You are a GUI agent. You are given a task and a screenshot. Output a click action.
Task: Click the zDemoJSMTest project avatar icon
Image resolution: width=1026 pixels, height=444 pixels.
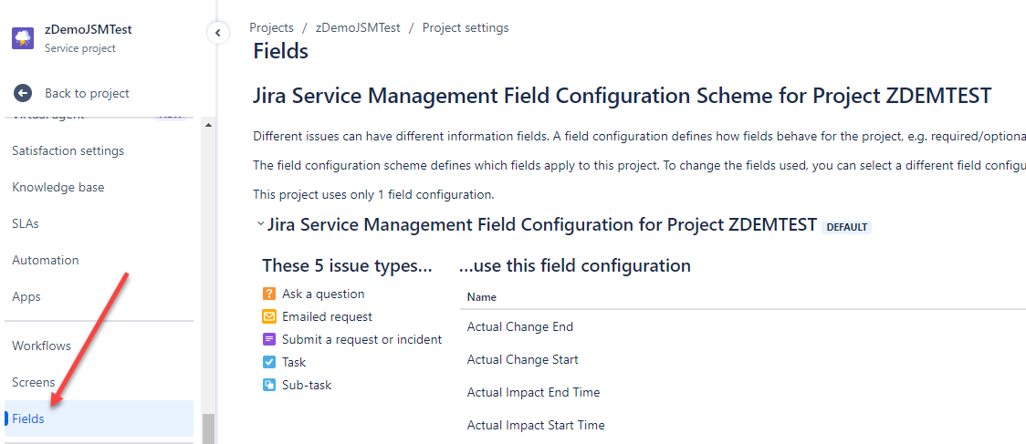23,38
